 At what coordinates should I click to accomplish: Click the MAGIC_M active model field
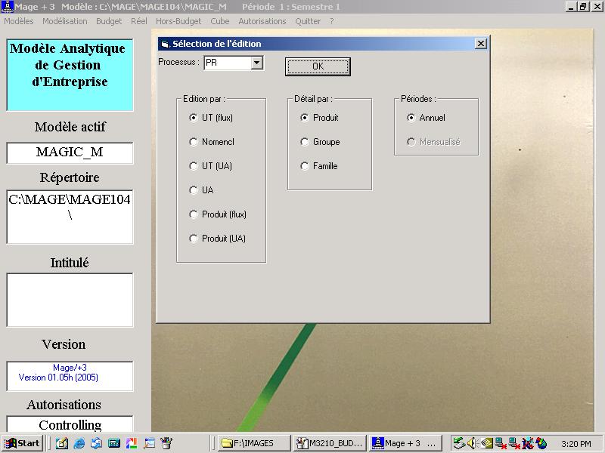(x=70, y=153)
